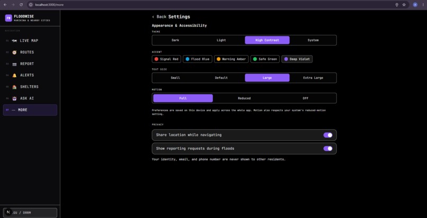The width and height of the screenshot is (427, 218).
Task: Open the More sidebar item
Action: 30,110
